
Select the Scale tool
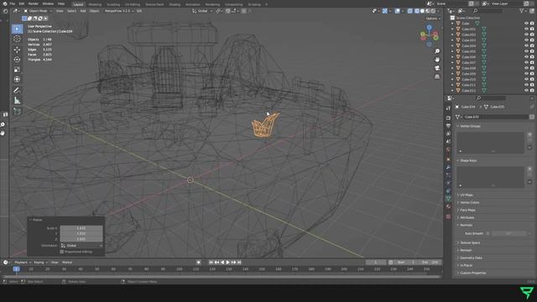(x=17, y=70)
